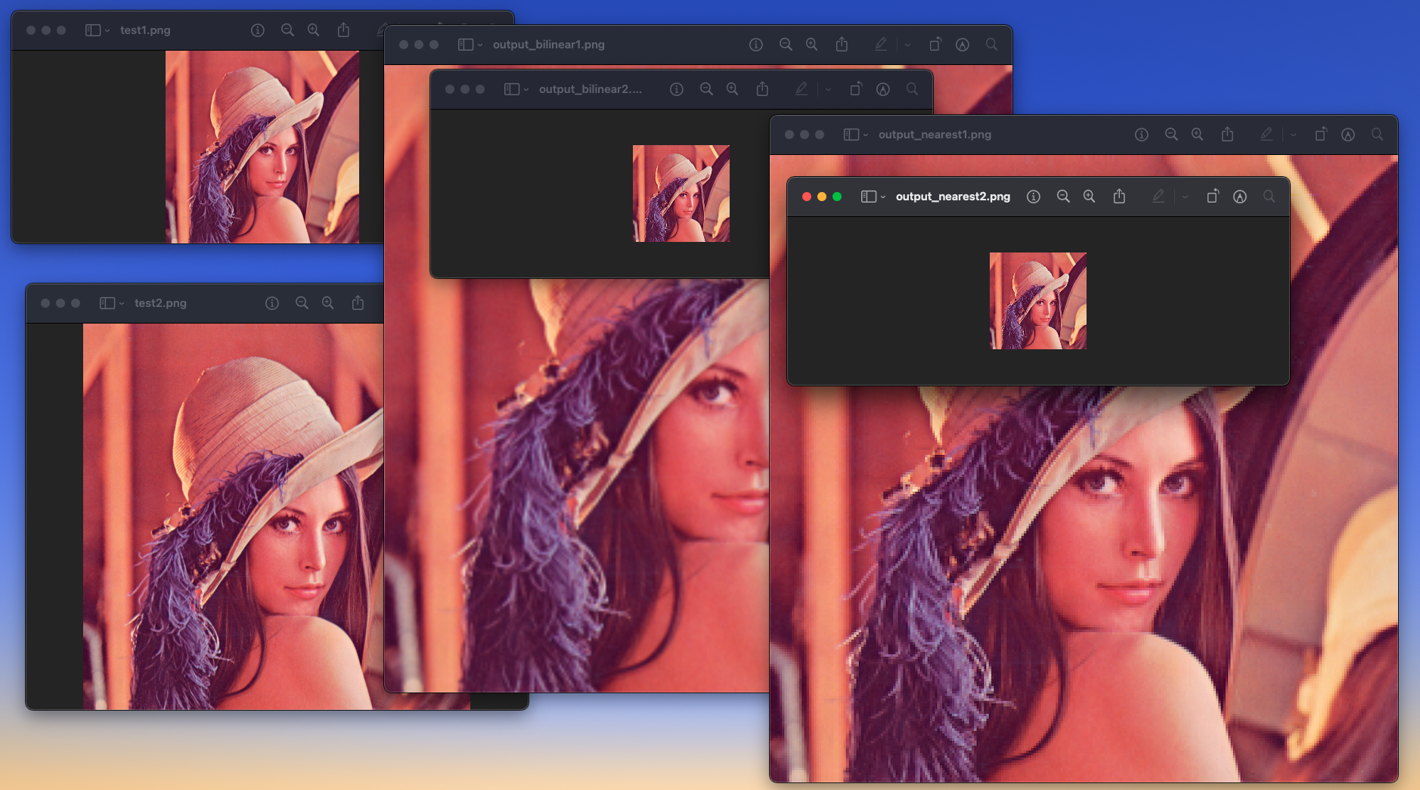The image size is (1420, 790).
Task: Zoom in on output_bilinear2 window
Action: 732,89
